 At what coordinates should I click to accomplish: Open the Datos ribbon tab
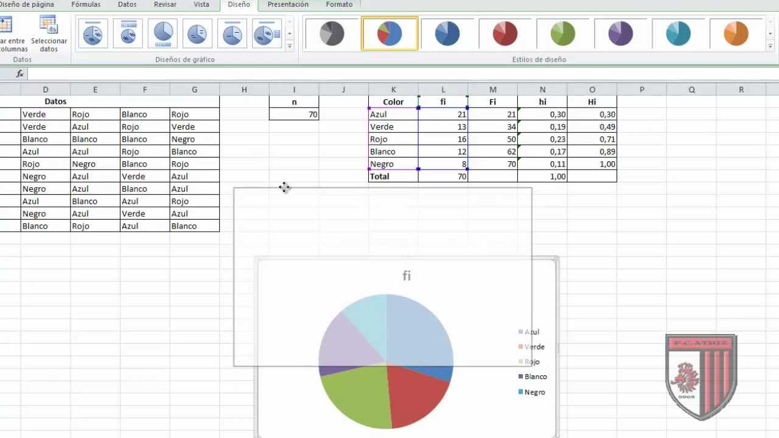coord(127,4)
